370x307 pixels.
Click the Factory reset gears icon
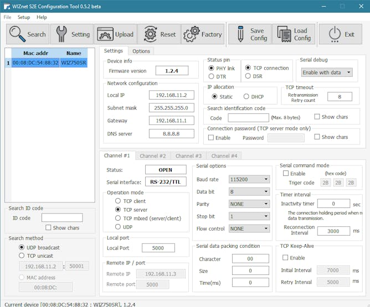coord(192,34)
